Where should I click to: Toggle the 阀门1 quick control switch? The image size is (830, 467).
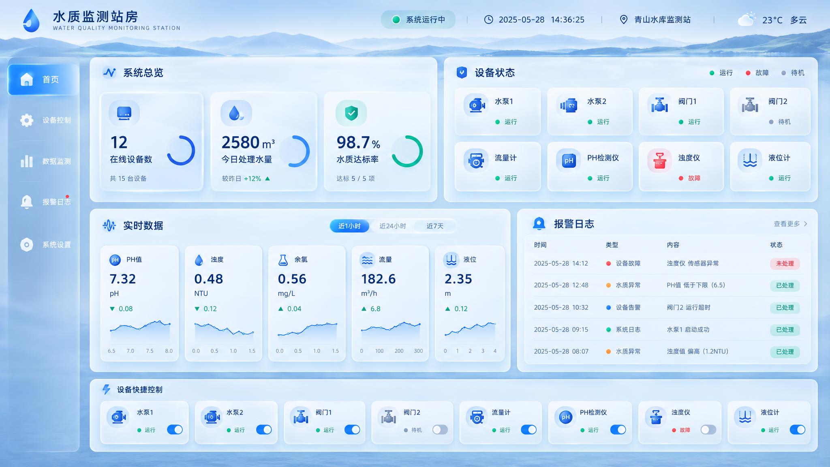pyautogui.click(x=352, y=430)
